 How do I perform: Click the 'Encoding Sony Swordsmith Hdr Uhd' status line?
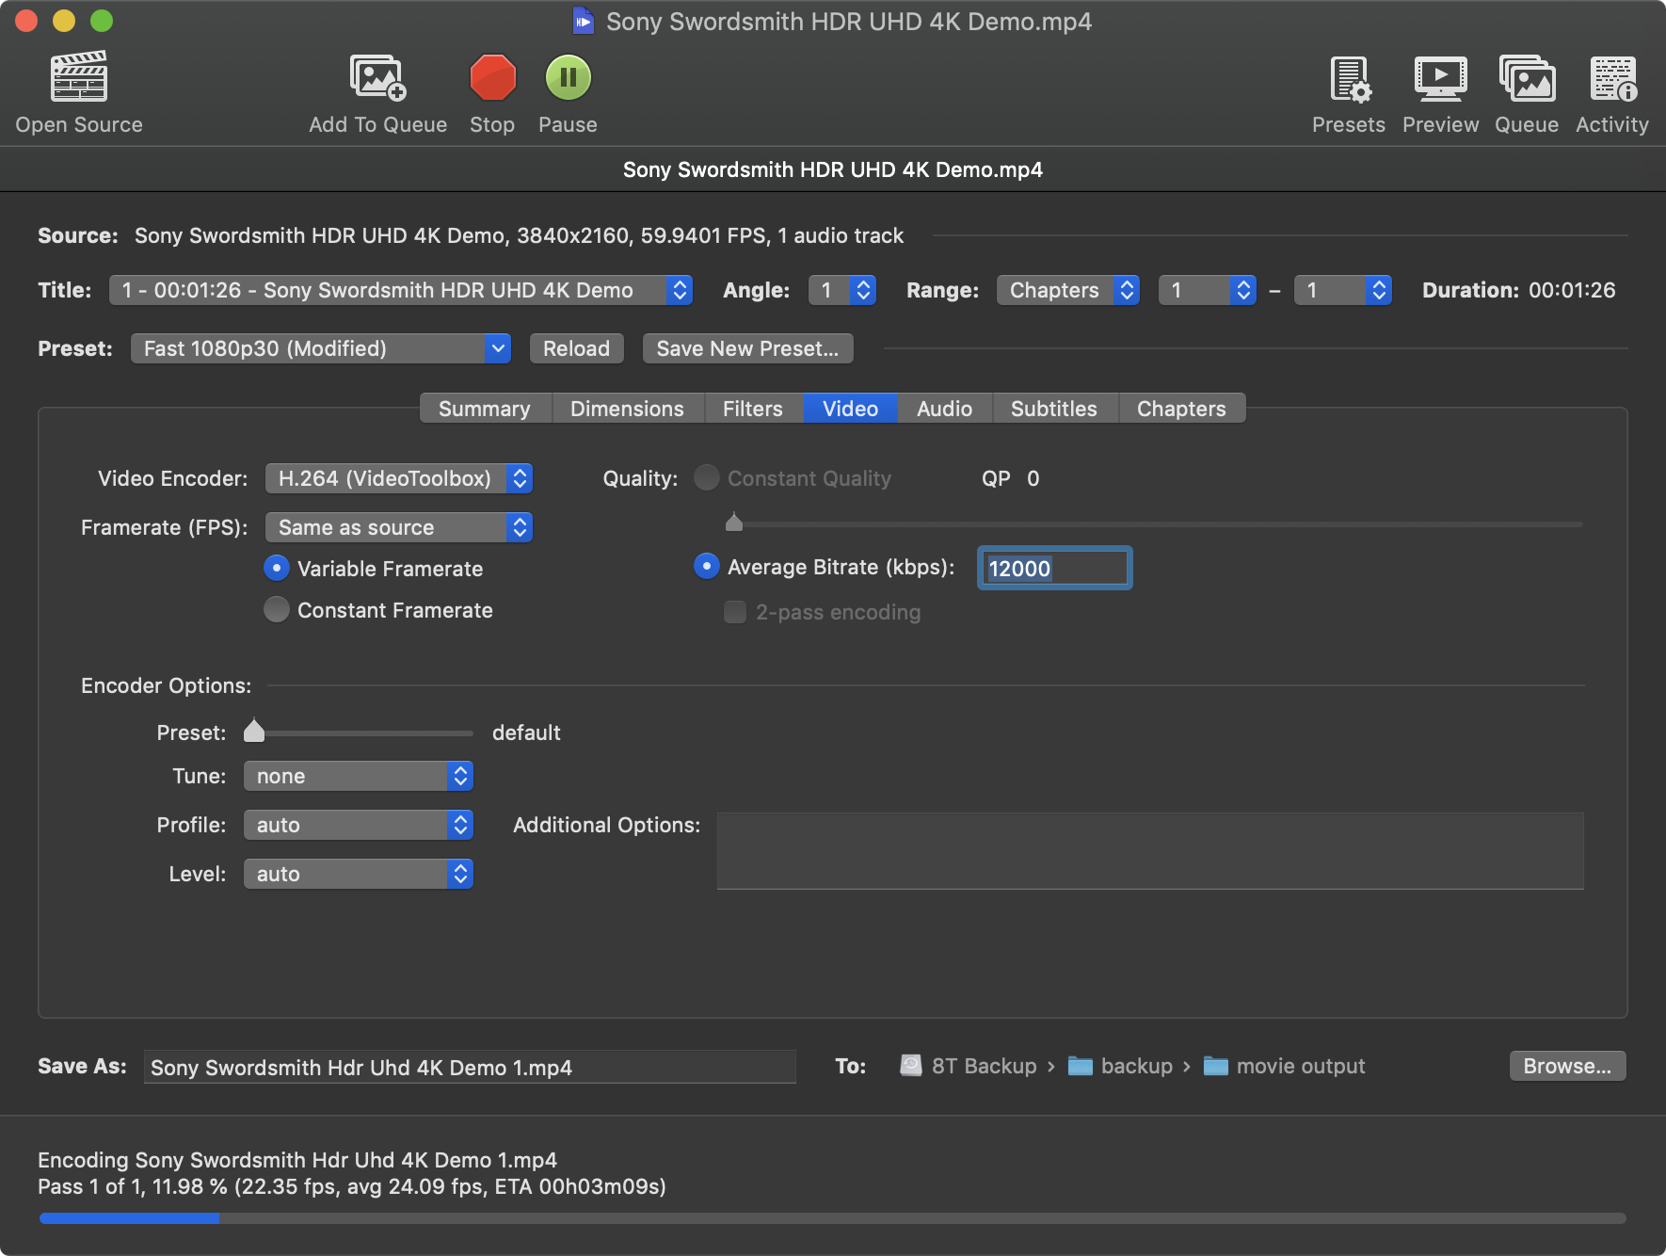click(x=297, y=1160)
